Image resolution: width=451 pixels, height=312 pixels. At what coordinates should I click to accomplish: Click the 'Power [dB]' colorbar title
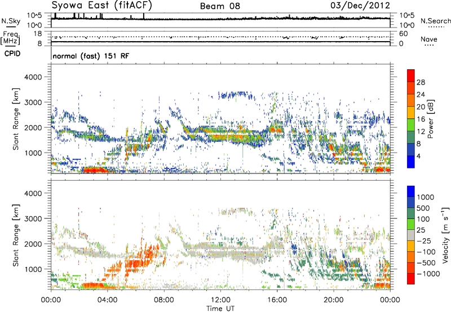[430, 119]
